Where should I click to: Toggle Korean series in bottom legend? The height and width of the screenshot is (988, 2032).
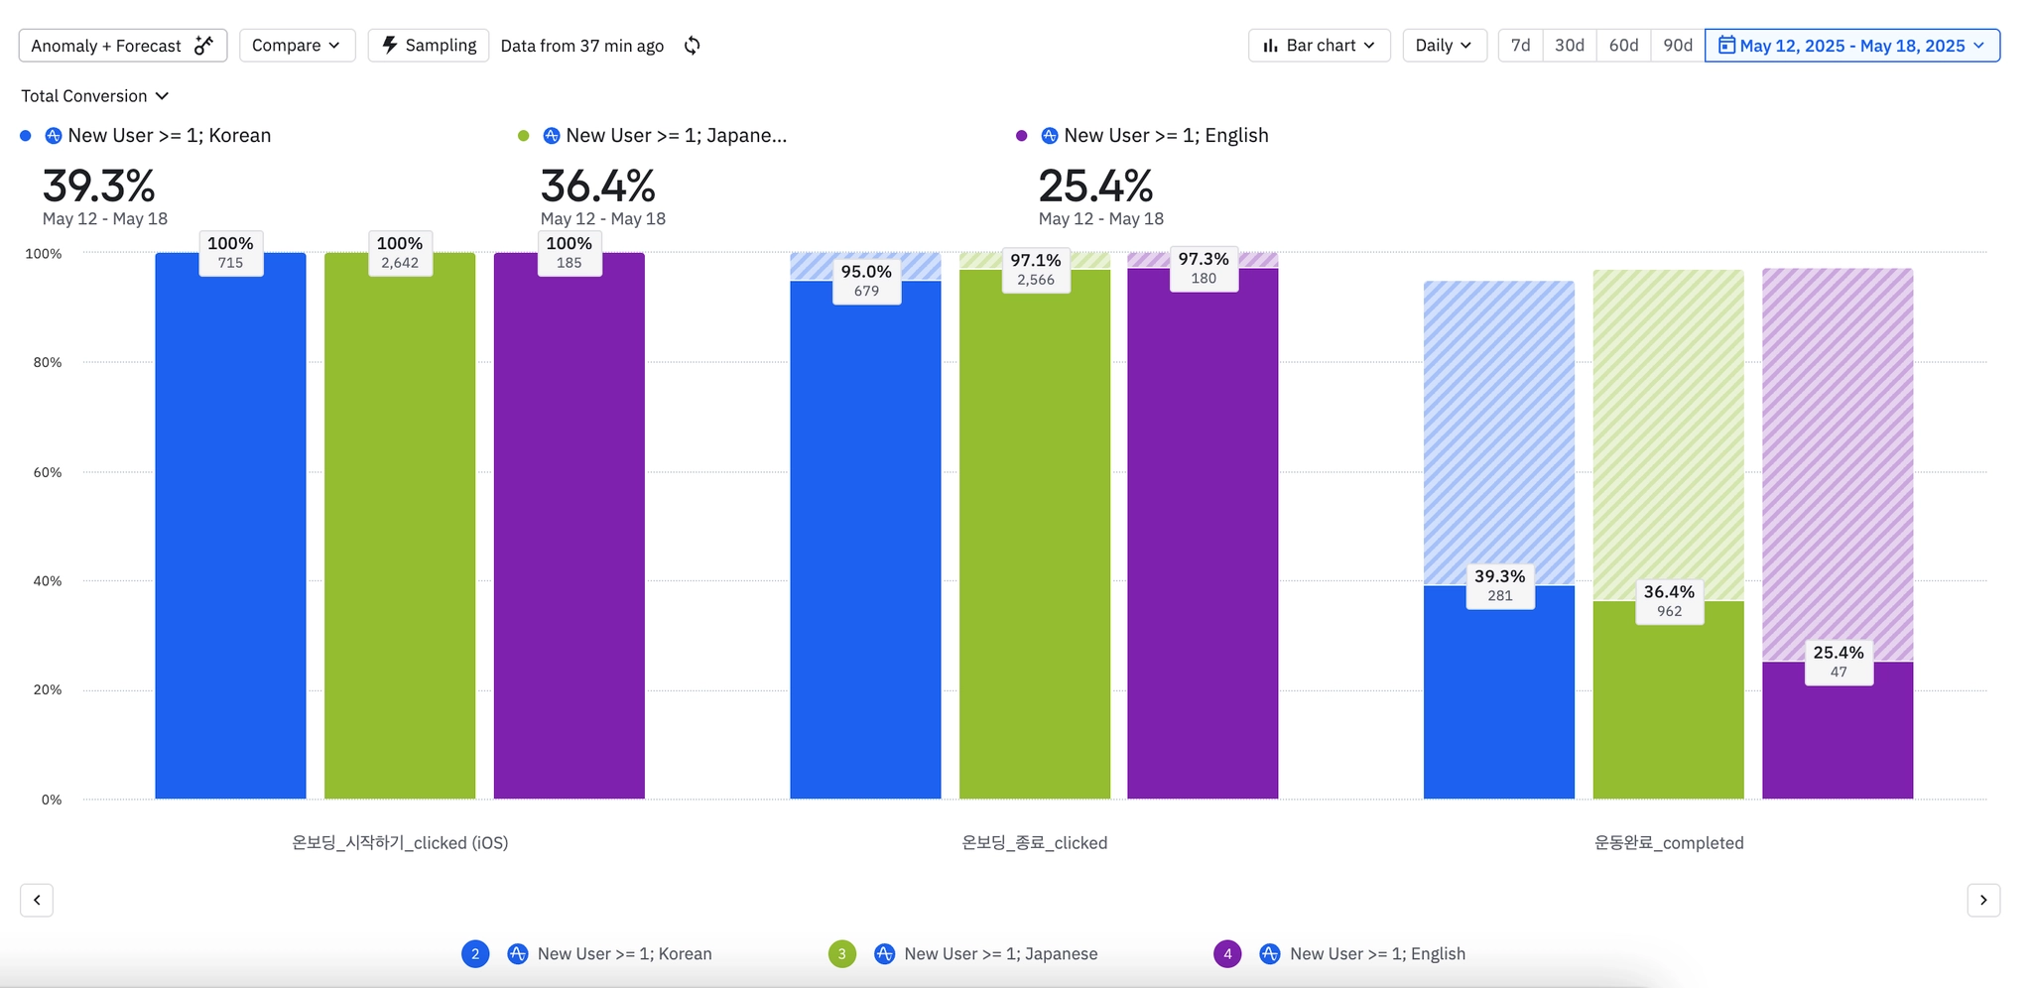tap(624, 954)
